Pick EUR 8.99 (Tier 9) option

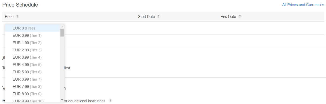[x=27, y=94]
